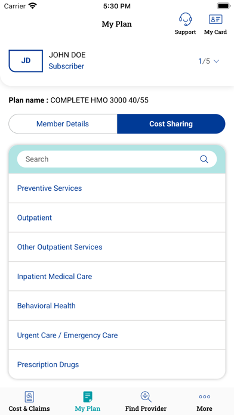234x415 pixels.
Task: Open the Prescription Drugs row
Action: coord(117,364)
